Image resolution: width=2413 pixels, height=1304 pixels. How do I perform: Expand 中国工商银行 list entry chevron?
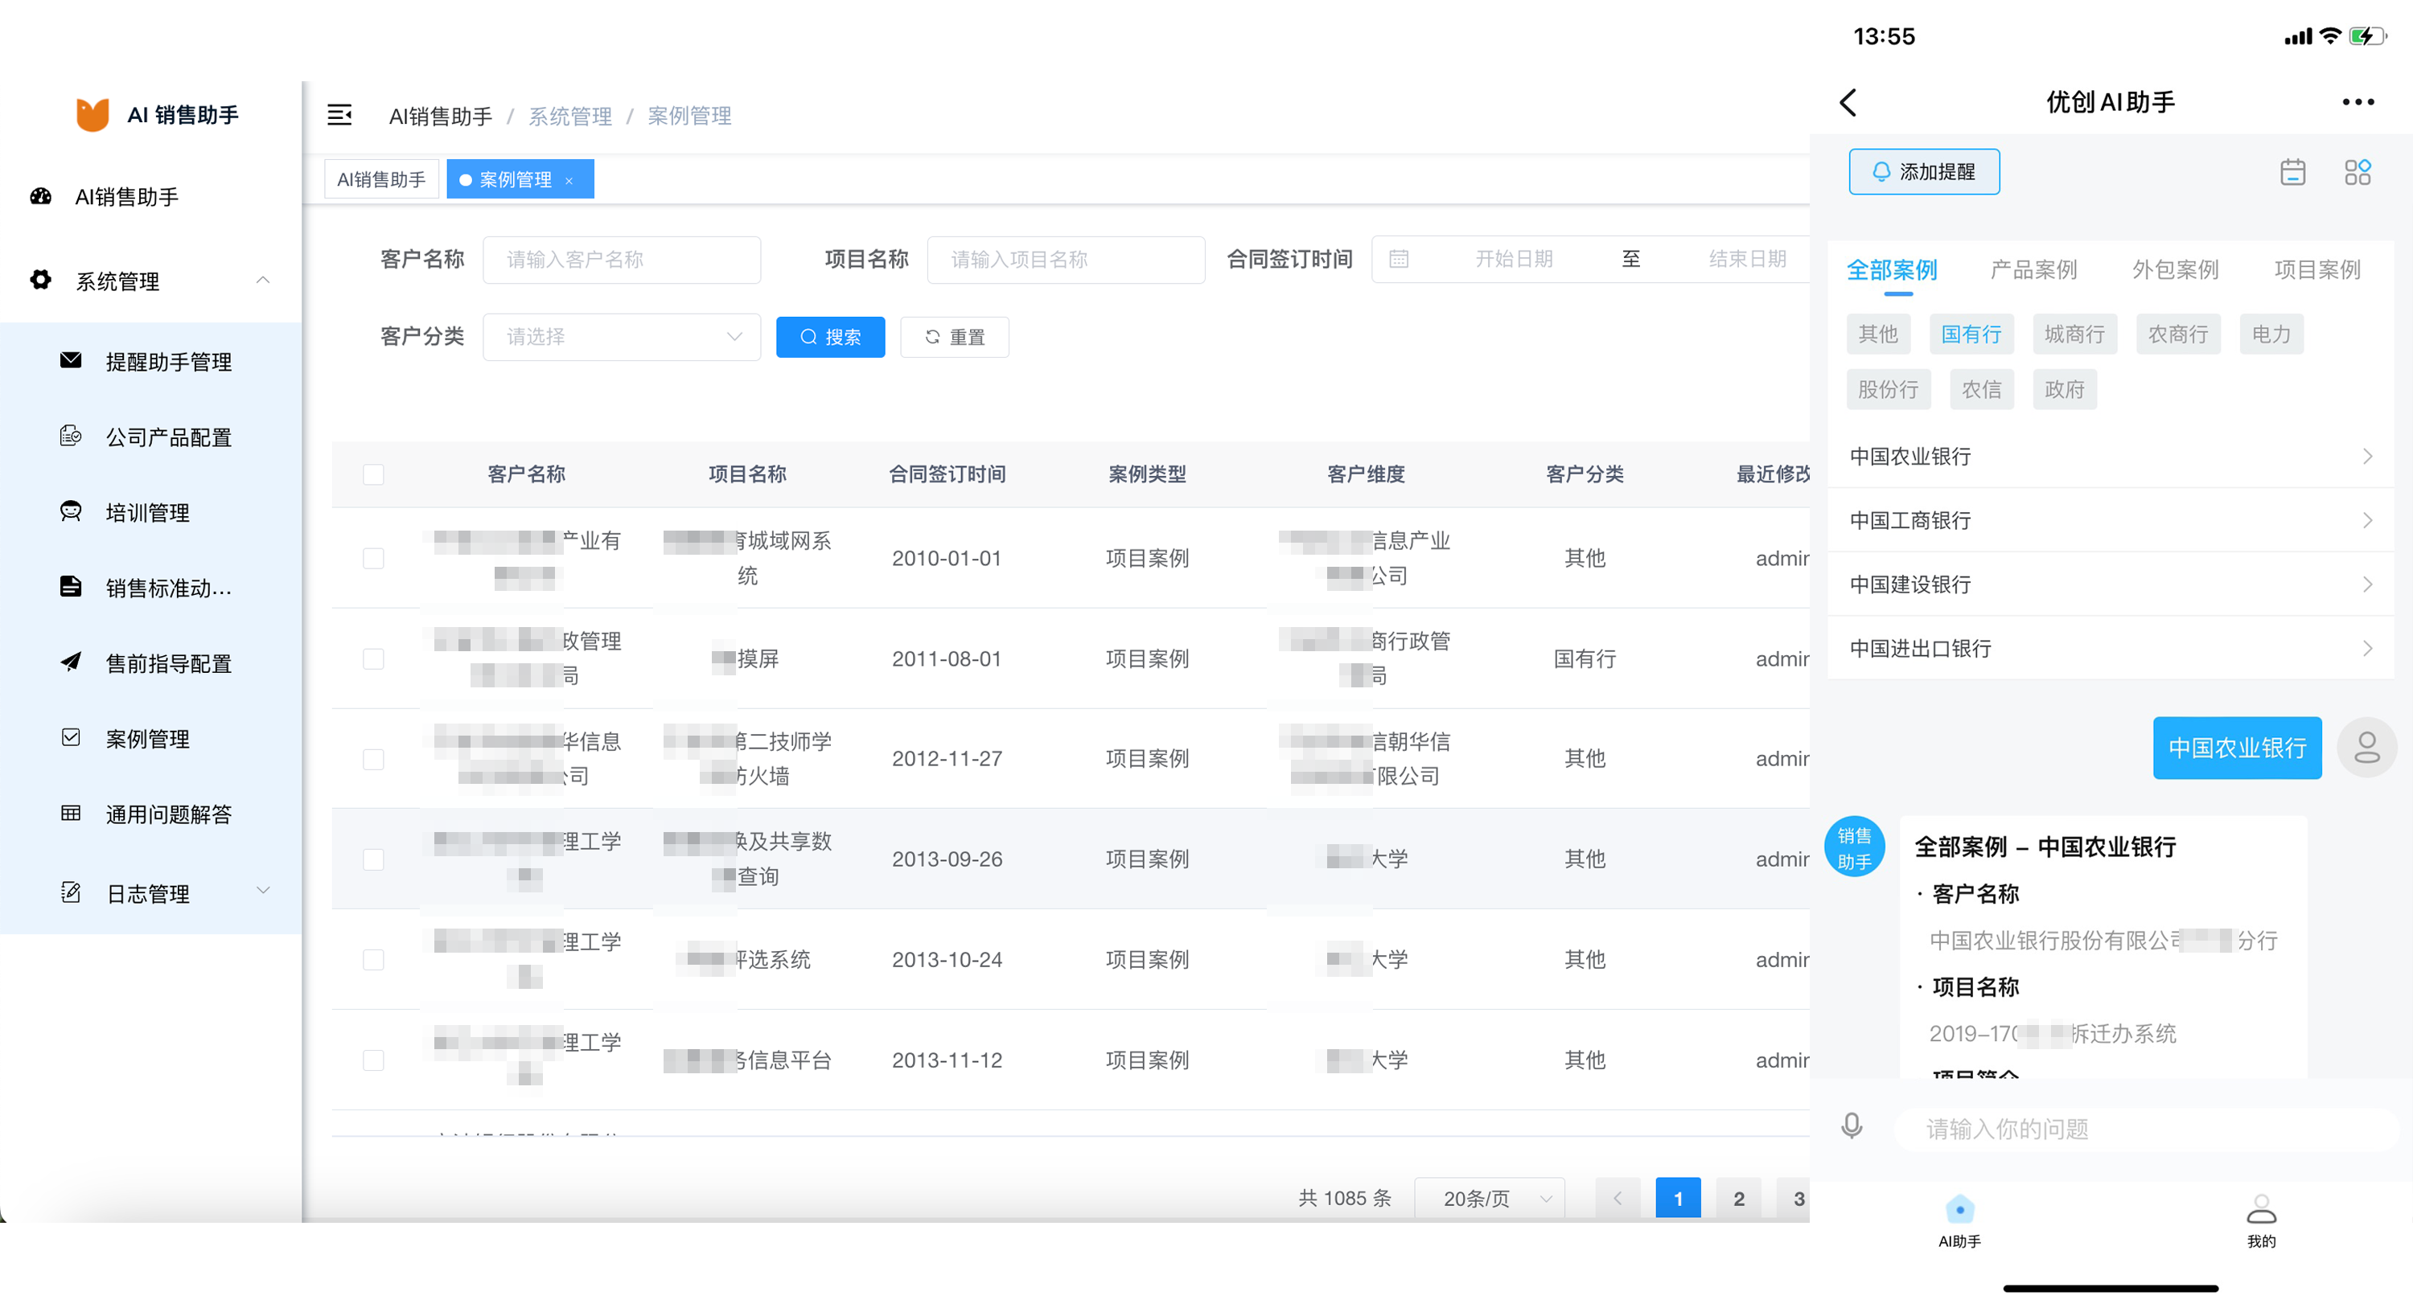(2367, 520)
